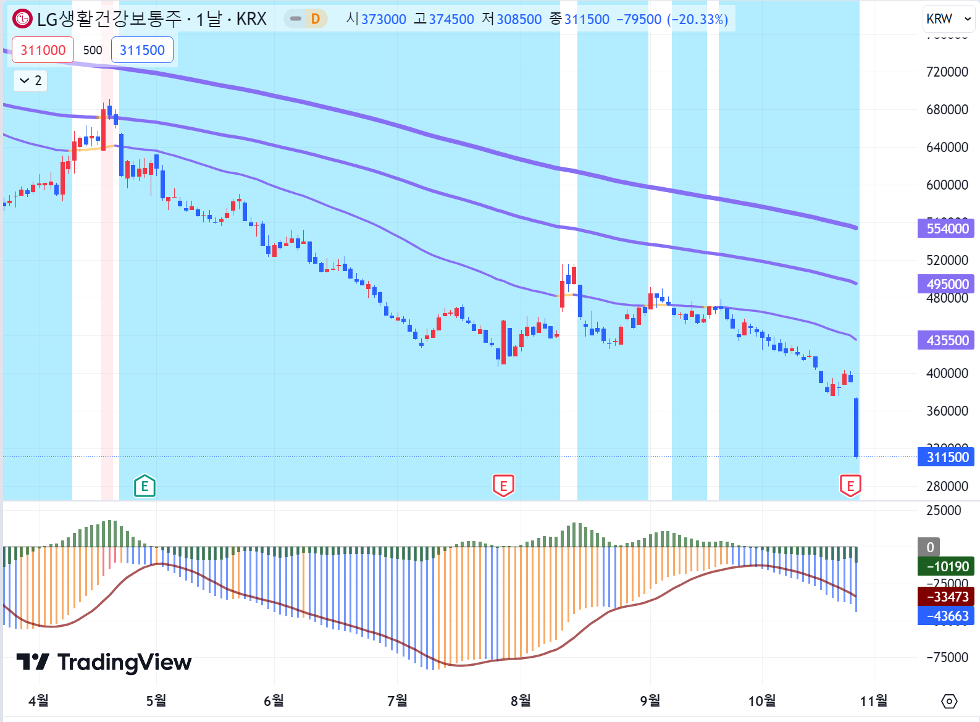Click the 435500 moving average price label
Screen dimensions: 980x722
(x=946, y=340)
